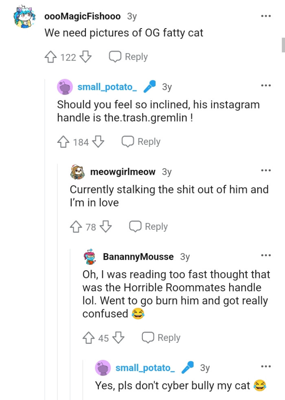This screenshot has width=285, height=400.
Task: Open options menu for meowgirlmeow's comment
Action: (265, 171)
